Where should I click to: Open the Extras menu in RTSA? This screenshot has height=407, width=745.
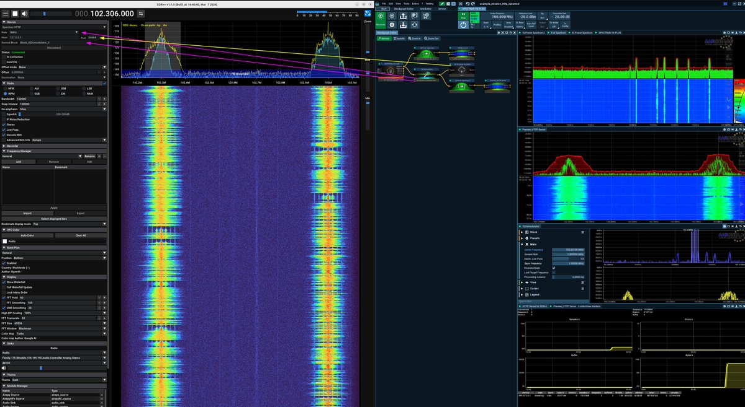tap(415, 4)
